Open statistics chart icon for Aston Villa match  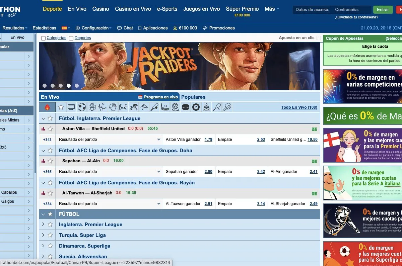pos(43,129)
